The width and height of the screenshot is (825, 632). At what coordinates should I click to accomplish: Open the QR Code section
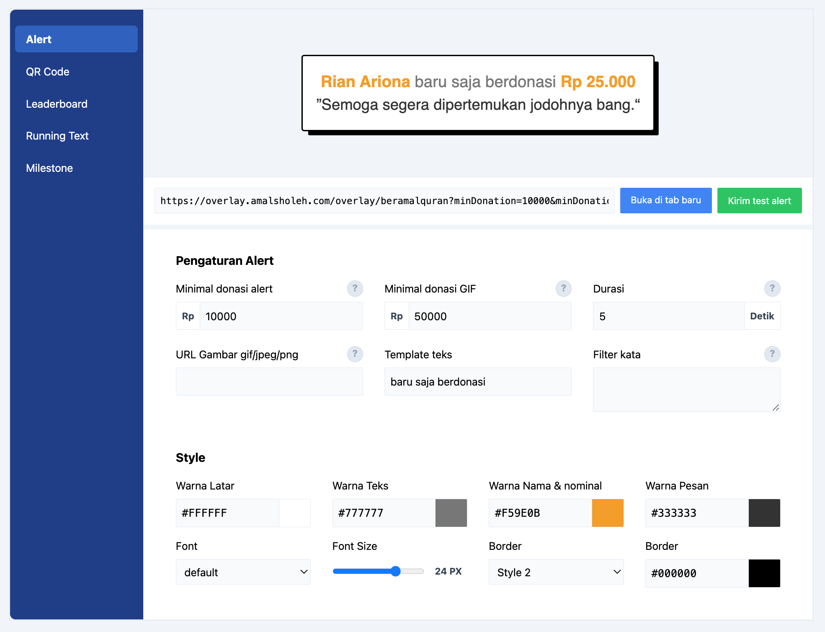(48, 72)
